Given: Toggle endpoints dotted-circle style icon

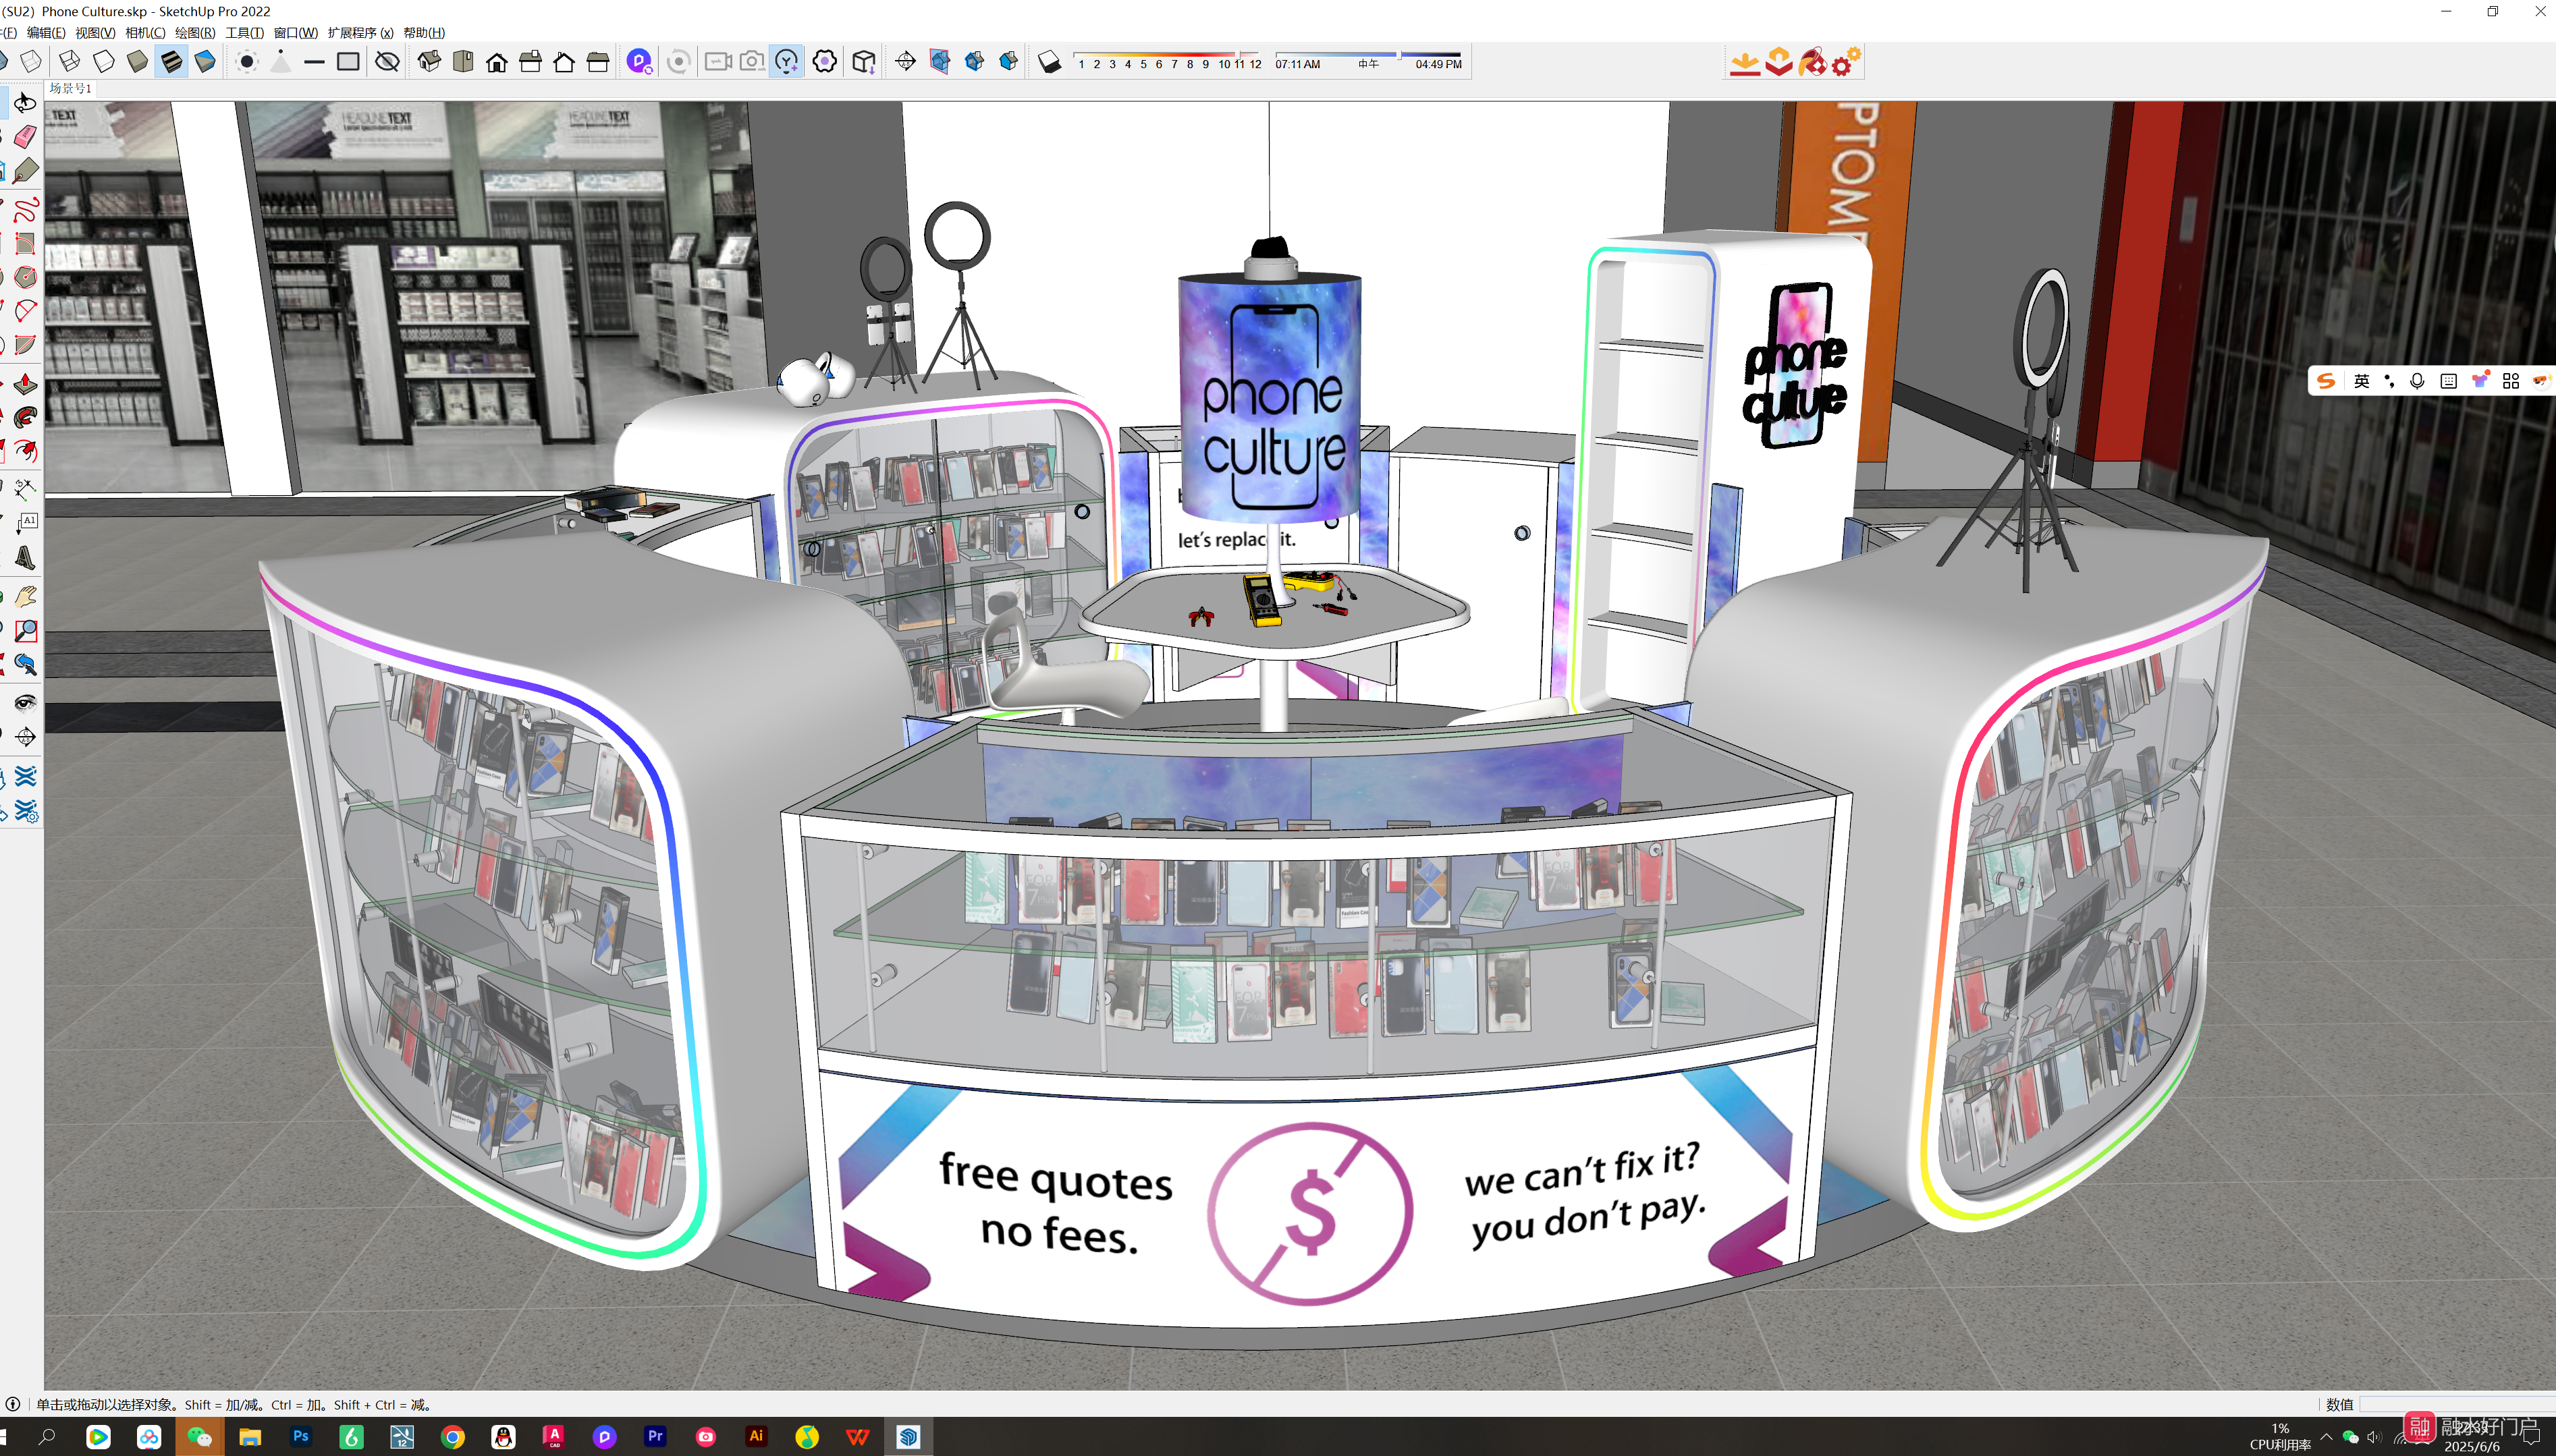Looking at the screenshot, I should pyautogui.click(x=247, y=62).
